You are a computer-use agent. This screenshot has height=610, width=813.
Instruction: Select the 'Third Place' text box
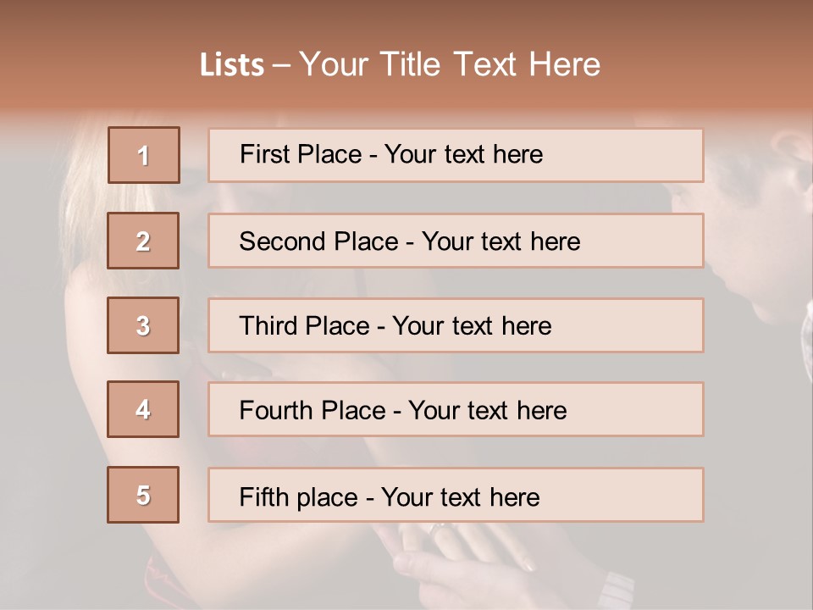pyautogui.click(x=456, y=325)
